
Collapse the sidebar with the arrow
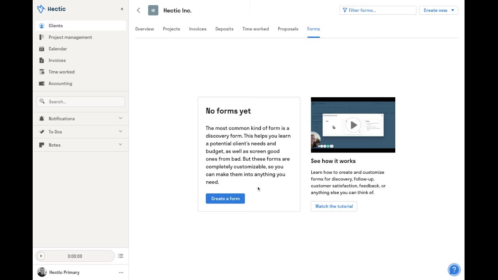click(x=121, y=9)
